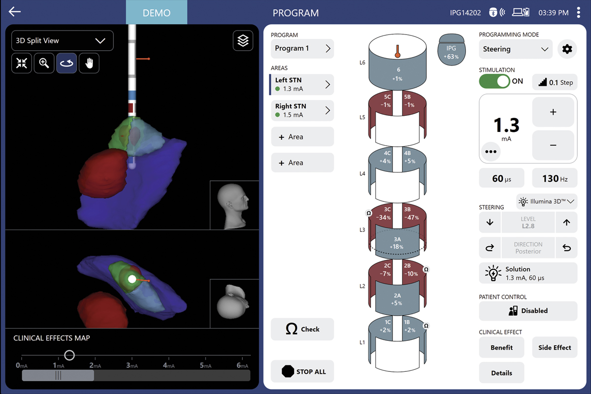This screenshot has width=591, height=394.
Task: Select the fit-to-view collapse arrows tool
Action: 22,64
